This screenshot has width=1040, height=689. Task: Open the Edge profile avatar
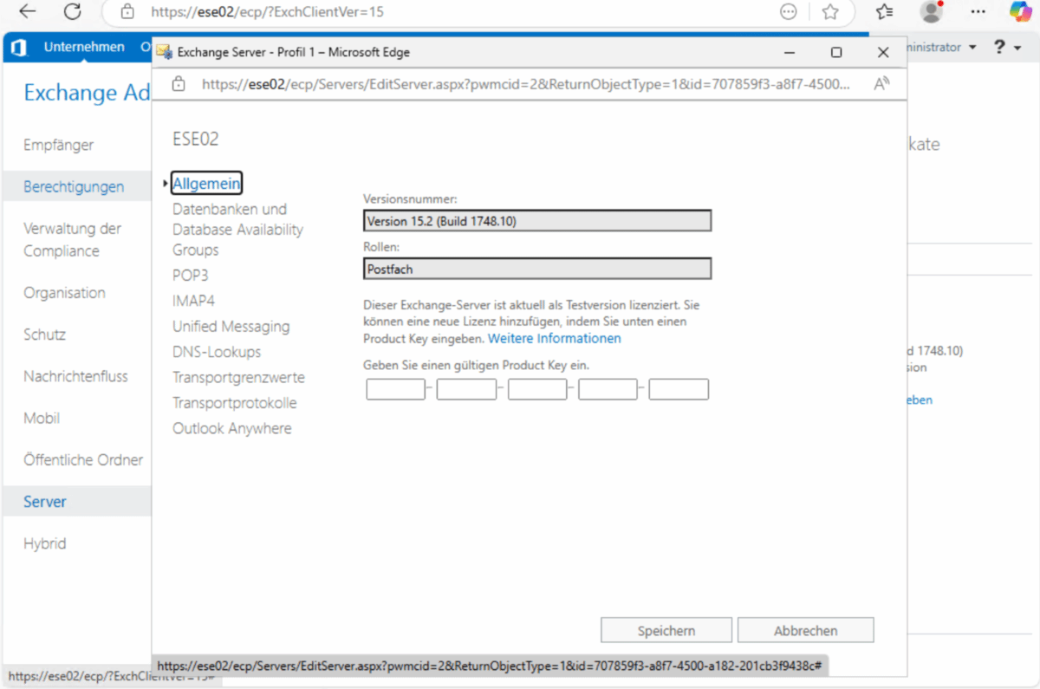pyautogui.click(x=932, y=12)
